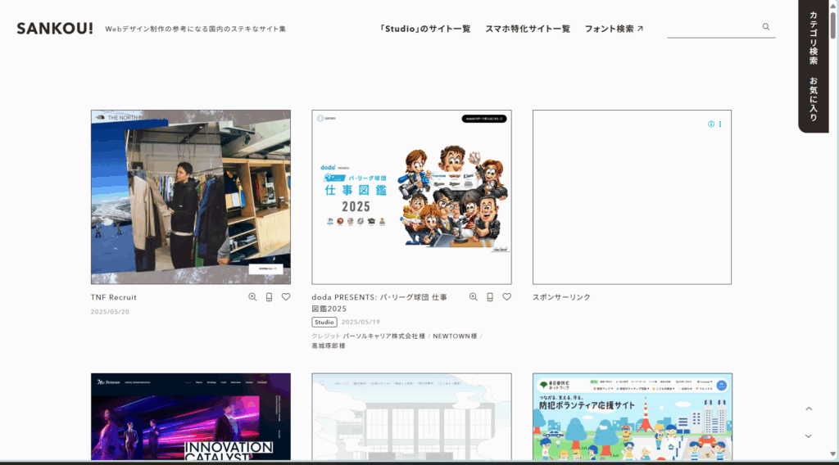Click the TNF Recruit title link
Screen dimensions: 839x465
tap(113, 297)
